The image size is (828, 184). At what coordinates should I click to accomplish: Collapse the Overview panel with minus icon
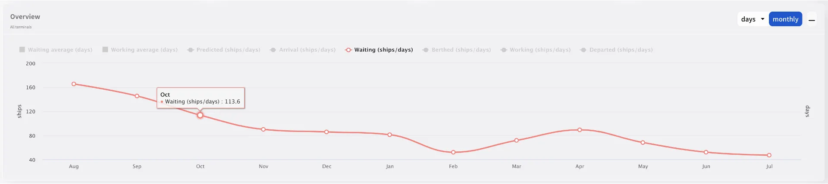pyautogui.click(x=812, y=20)
